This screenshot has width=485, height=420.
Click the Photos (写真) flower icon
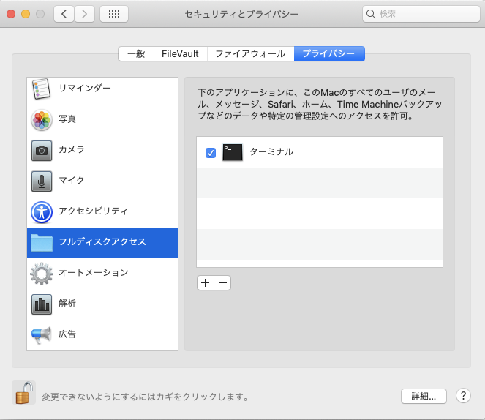42,120
